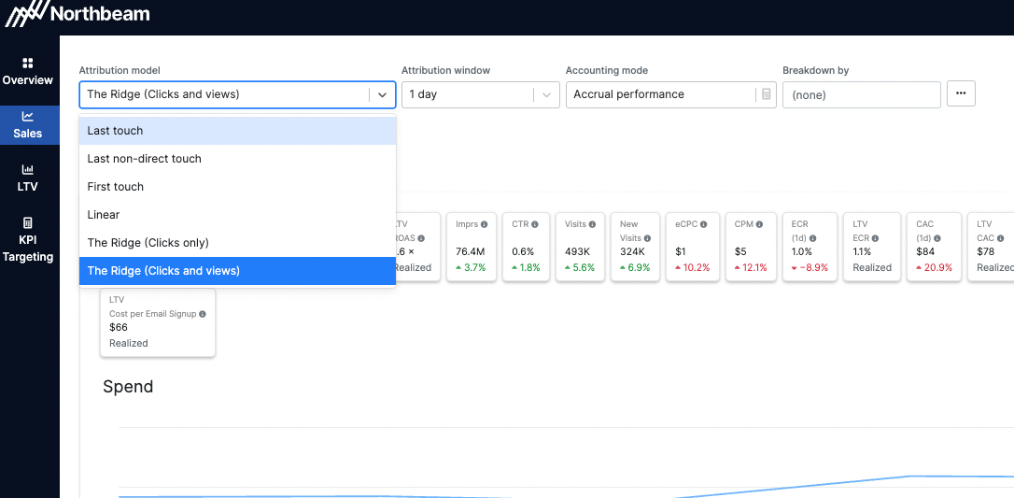
Task: Choose The Ridge (Clicks only) option
Action: 237,243
